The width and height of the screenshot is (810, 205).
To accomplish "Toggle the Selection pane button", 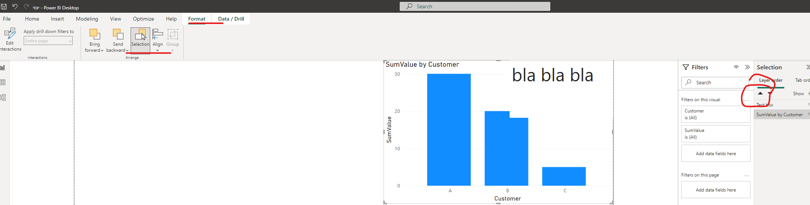I will [x=140, y=40].
